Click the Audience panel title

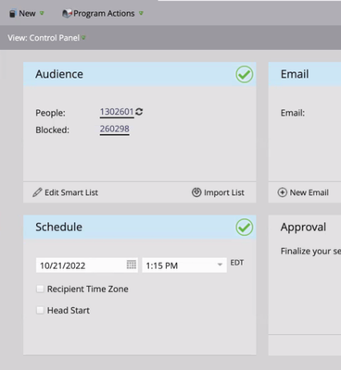click(59, 74)
